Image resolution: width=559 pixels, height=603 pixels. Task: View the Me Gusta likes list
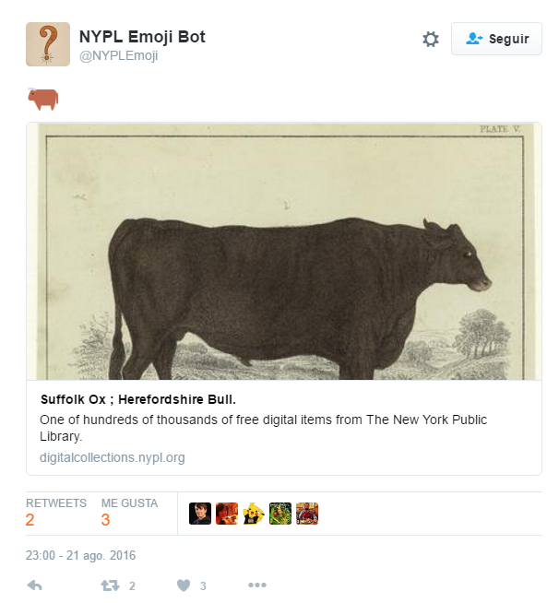[x=129, y=513]
